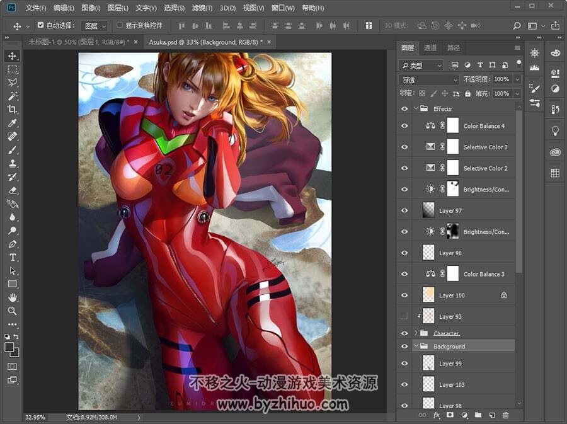The image size is (567, 424).
Task: Open the Window menu
Action: click(x=282, y=8)
